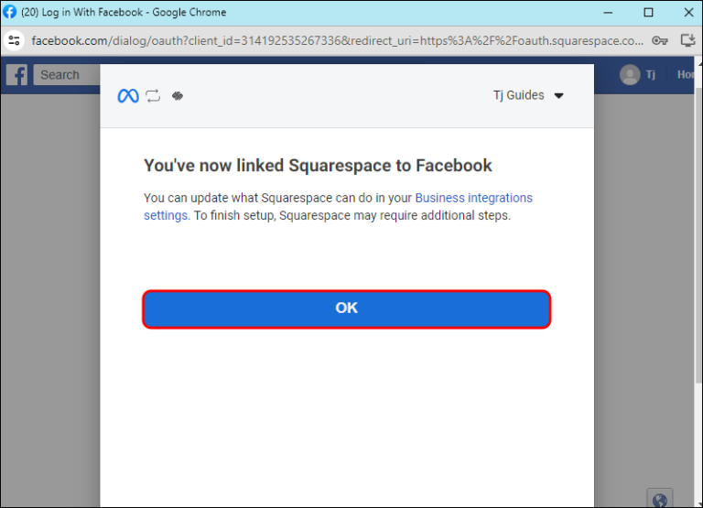This screenshot has height=508, width=703.
Task: Click the sync arrows icon in dialog header
Action: 153,96
